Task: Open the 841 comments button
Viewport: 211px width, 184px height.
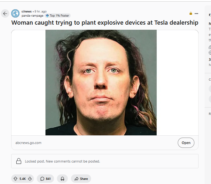Action: pyautogui.click(x=45, y=179)
